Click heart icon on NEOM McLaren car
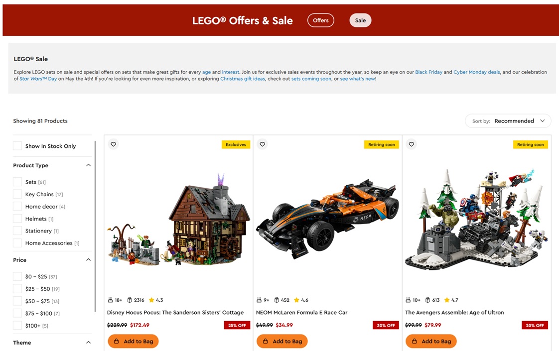 coord(263,144)
